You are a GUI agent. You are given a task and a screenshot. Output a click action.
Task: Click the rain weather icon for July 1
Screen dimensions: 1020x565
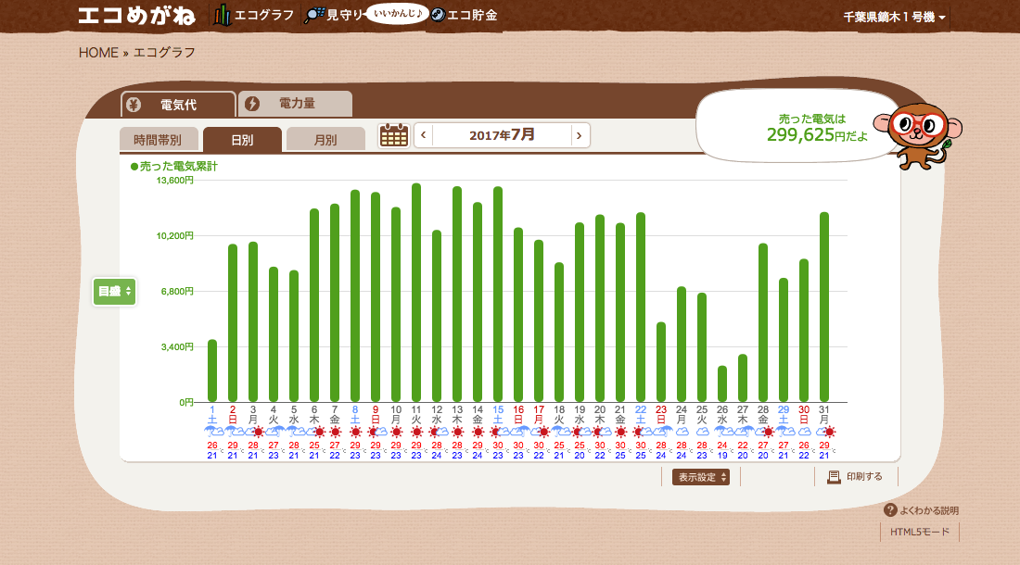coord(212,431)
